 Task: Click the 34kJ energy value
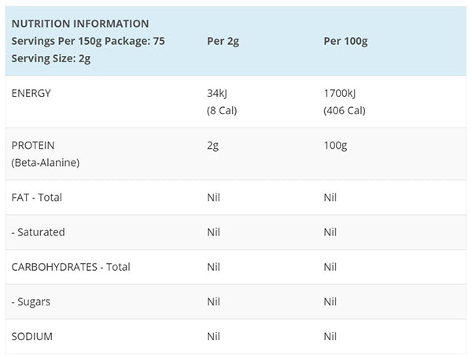(x=216, y=93)
